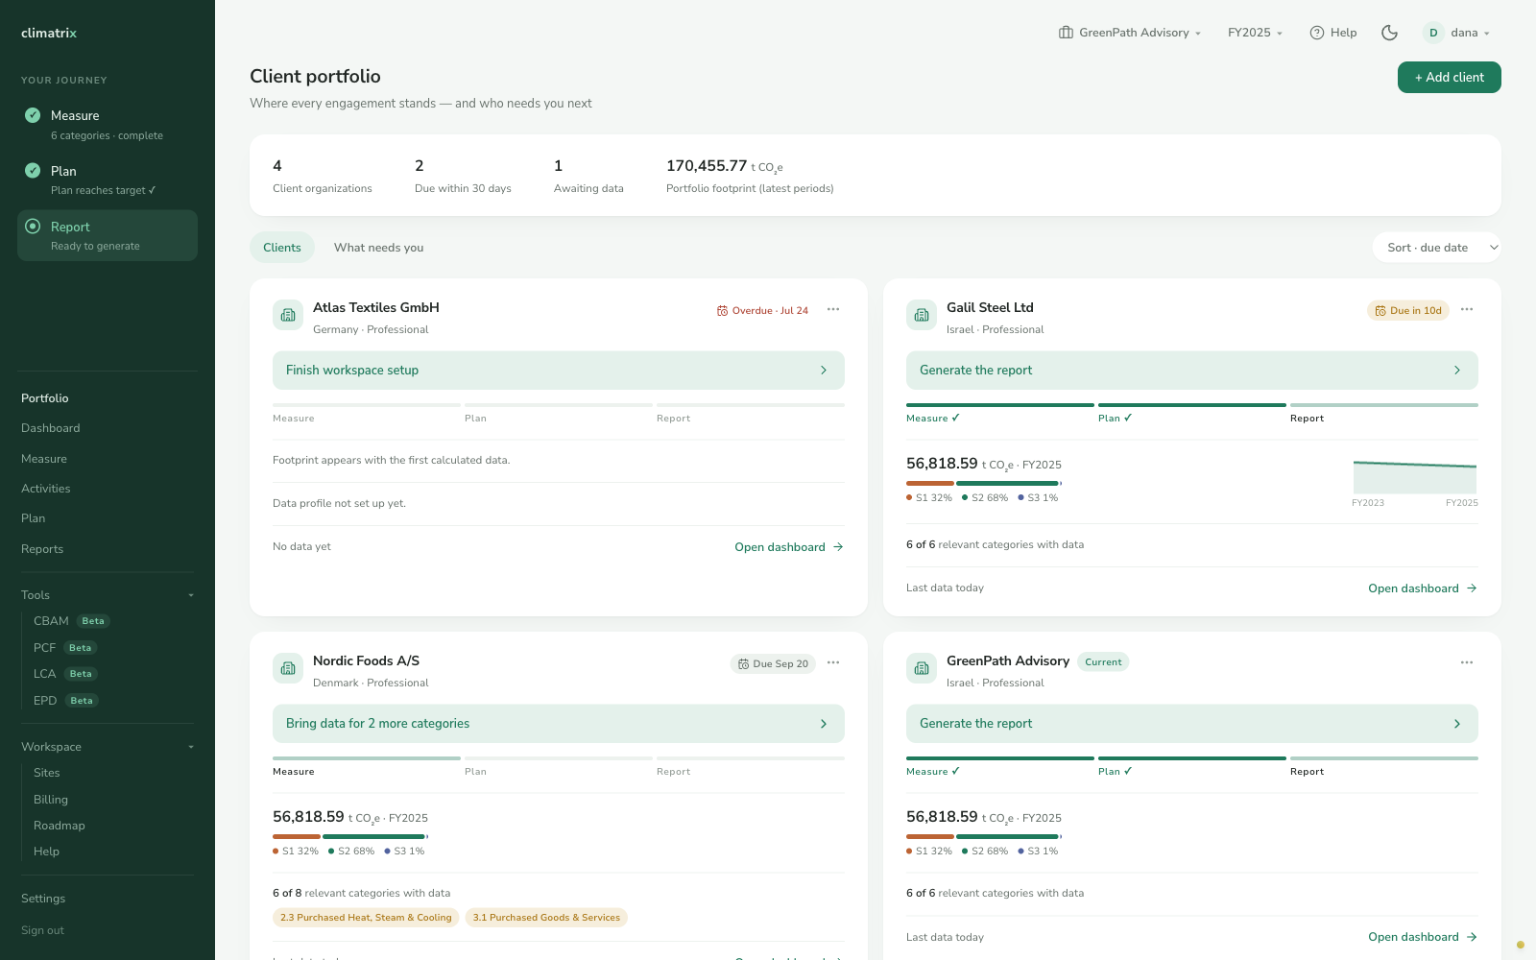Open dashboard for Galil Steel Ltd

pos(1423,588)
